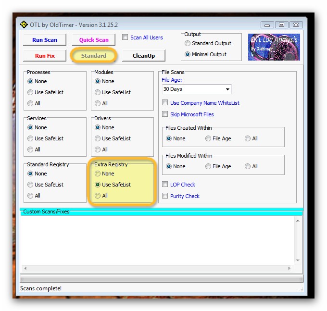
Task: Click the CleanUp button
Action: pyautogui.click(x=144, y=56)
